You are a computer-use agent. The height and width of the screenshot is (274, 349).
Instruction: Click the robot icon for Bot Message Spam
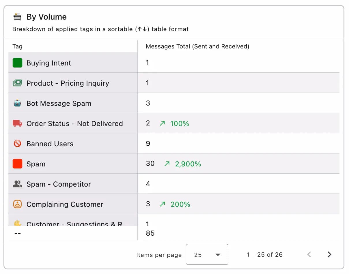coord(17,103)
